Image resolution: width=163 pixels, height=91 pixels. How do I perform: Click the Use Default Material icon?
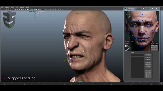coord(35,9)
